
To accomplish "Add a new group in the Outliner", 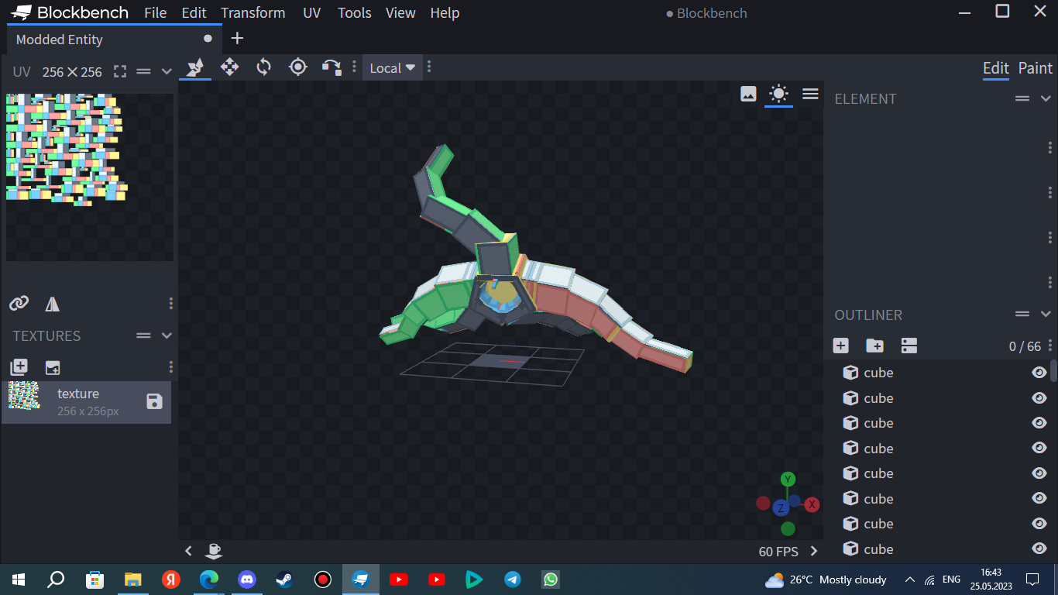I will click(x=874, y=346).
